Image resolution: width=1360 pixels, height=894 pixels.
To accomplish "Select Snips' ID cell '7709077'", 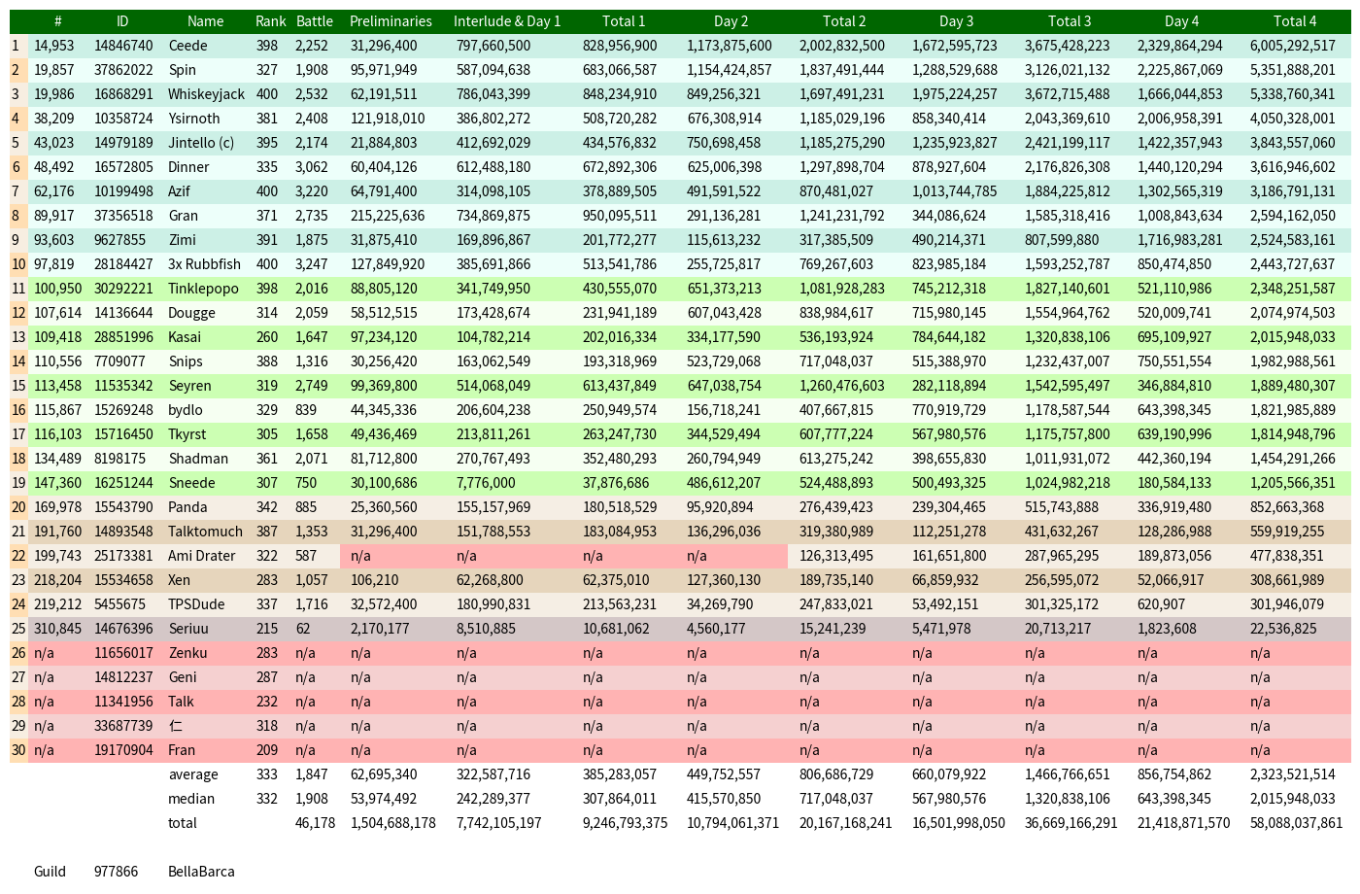I will point(119,361).
